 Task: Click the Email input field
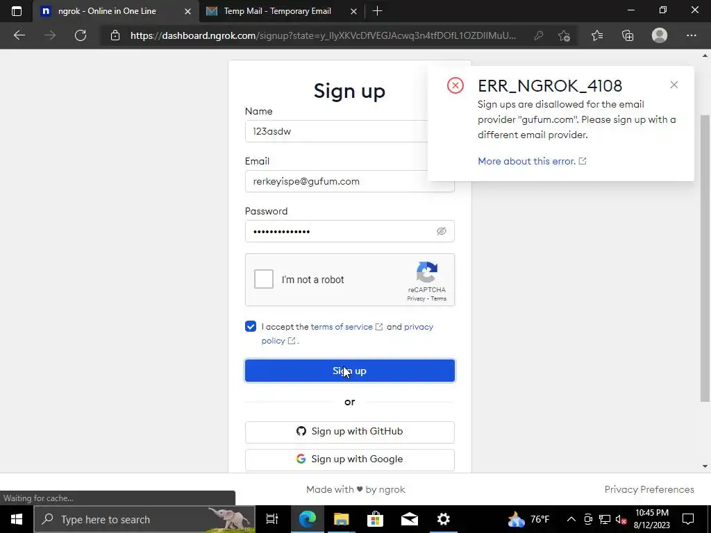tap(350, 181)
